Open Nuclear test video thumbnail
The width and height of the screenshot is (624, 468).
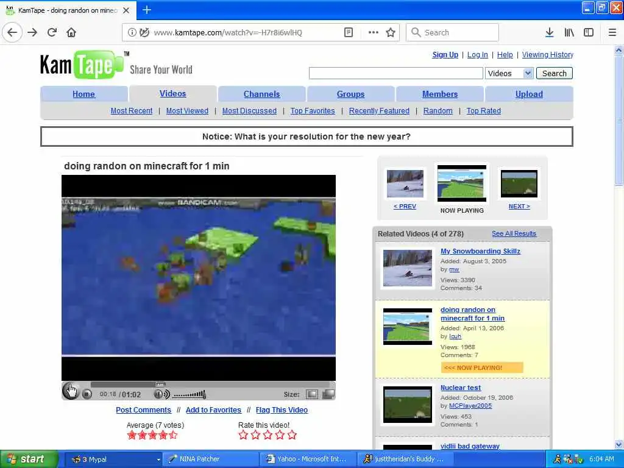(x=408, y=405)
